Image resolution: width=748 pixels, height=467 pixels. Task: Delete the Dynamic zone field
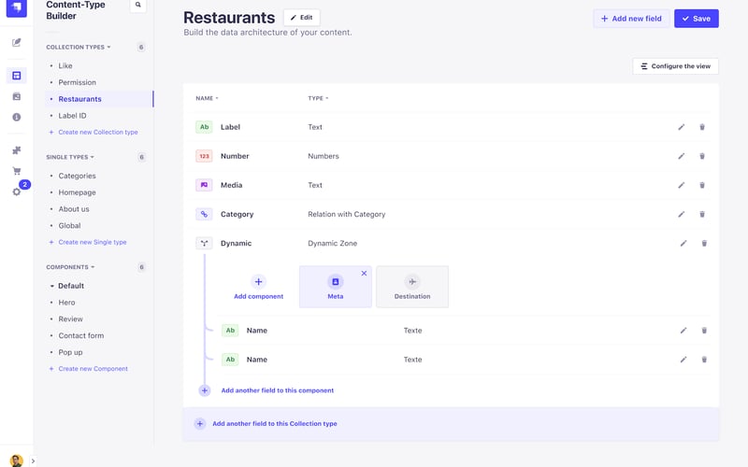tap(704, 244)
